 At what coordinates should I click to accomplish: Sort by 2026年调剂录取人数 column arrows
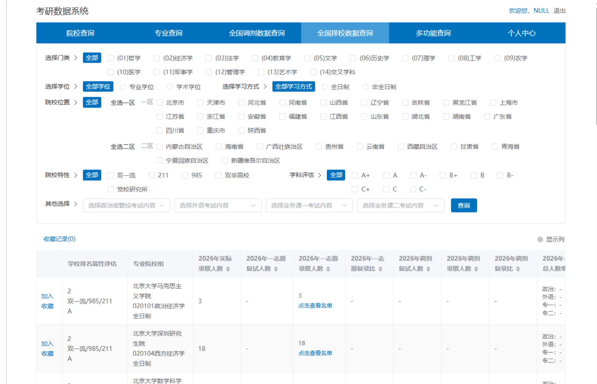coord(476,269)
